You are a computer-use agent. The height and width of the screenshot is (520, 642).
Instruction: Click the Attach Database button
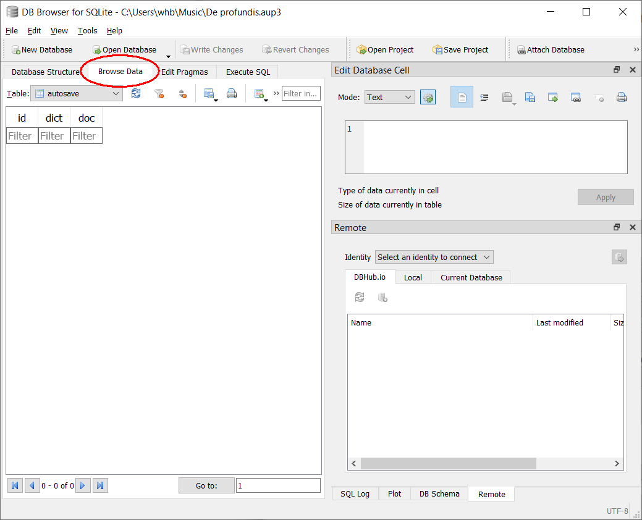tap(551, 50)
